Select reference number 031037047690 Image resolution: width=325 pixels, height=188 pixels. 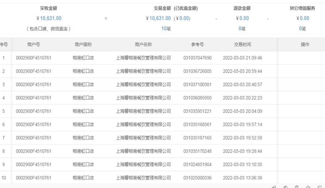pyautogui.click(x=197, y=58)
